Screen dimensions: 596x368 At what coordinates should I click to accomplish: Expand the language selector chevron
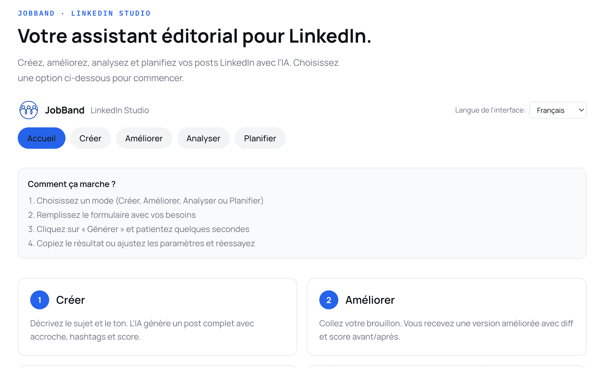(581, 110)
